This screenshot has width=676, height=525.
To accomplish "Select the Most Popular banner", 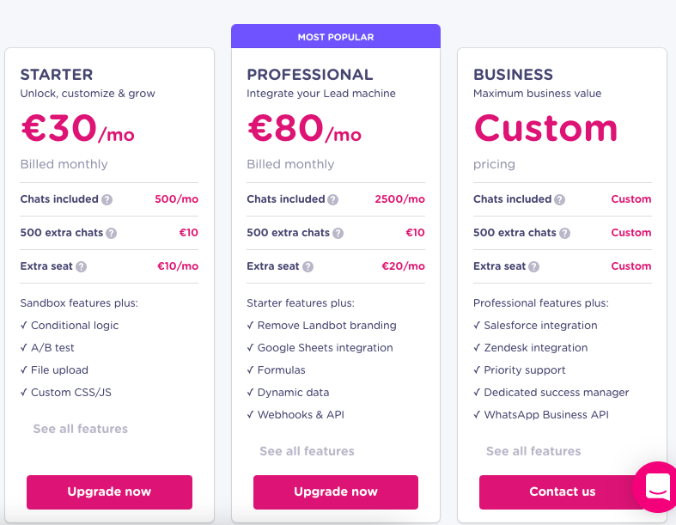I will 336,37.
